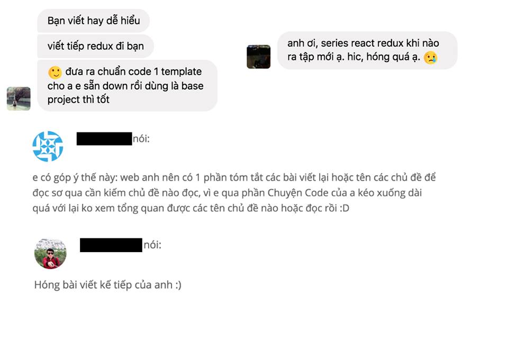Click the 'nói:' label after first commenter name
508x339 pixels.
[141, 139]
